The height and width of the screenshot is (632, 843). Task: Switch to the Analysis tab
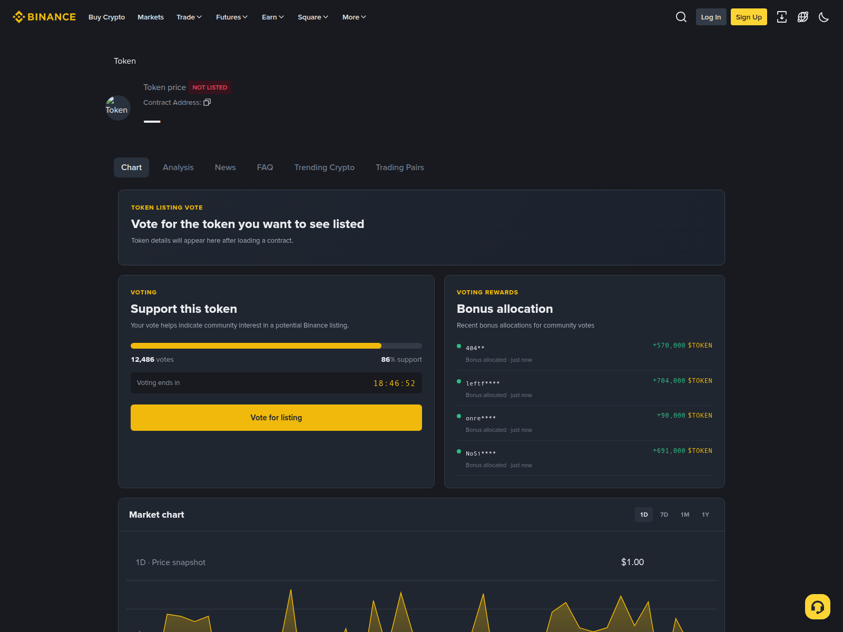coord(178,167)
